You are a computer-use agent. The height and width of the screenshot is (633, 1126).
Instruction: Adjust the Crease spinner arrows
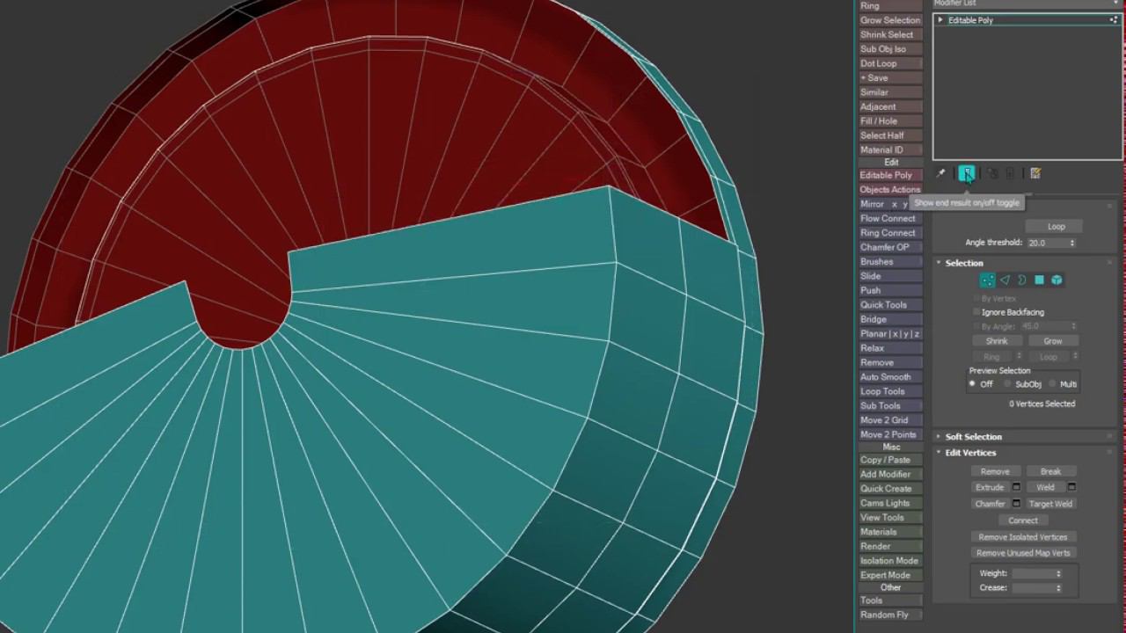click(1058, 588)
